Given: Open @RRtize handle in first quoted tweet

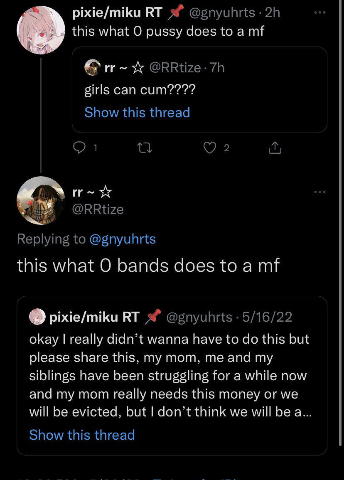Looking at the screenshot, I should (x=175, y=67).
